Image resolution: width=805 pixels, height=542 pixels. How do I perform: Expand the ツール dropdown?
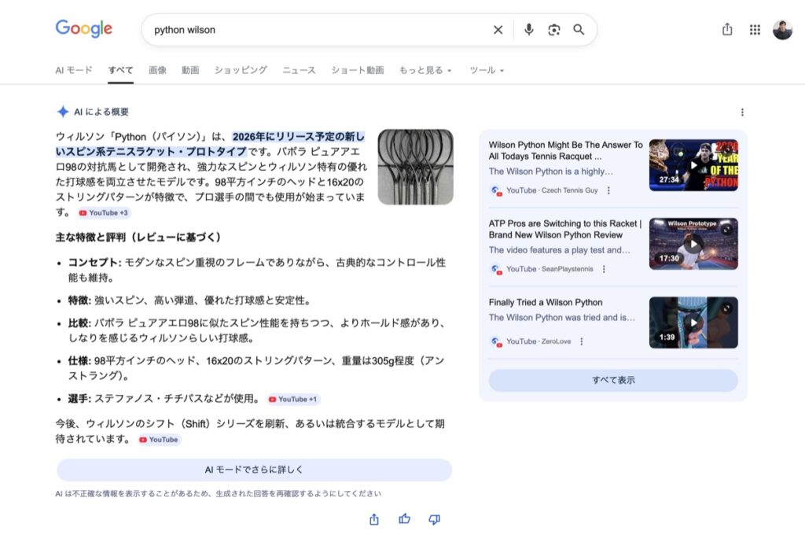486,70
